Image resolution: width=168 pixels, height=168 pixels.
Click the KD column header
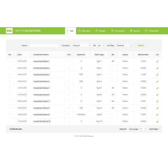tap(10, 55)
